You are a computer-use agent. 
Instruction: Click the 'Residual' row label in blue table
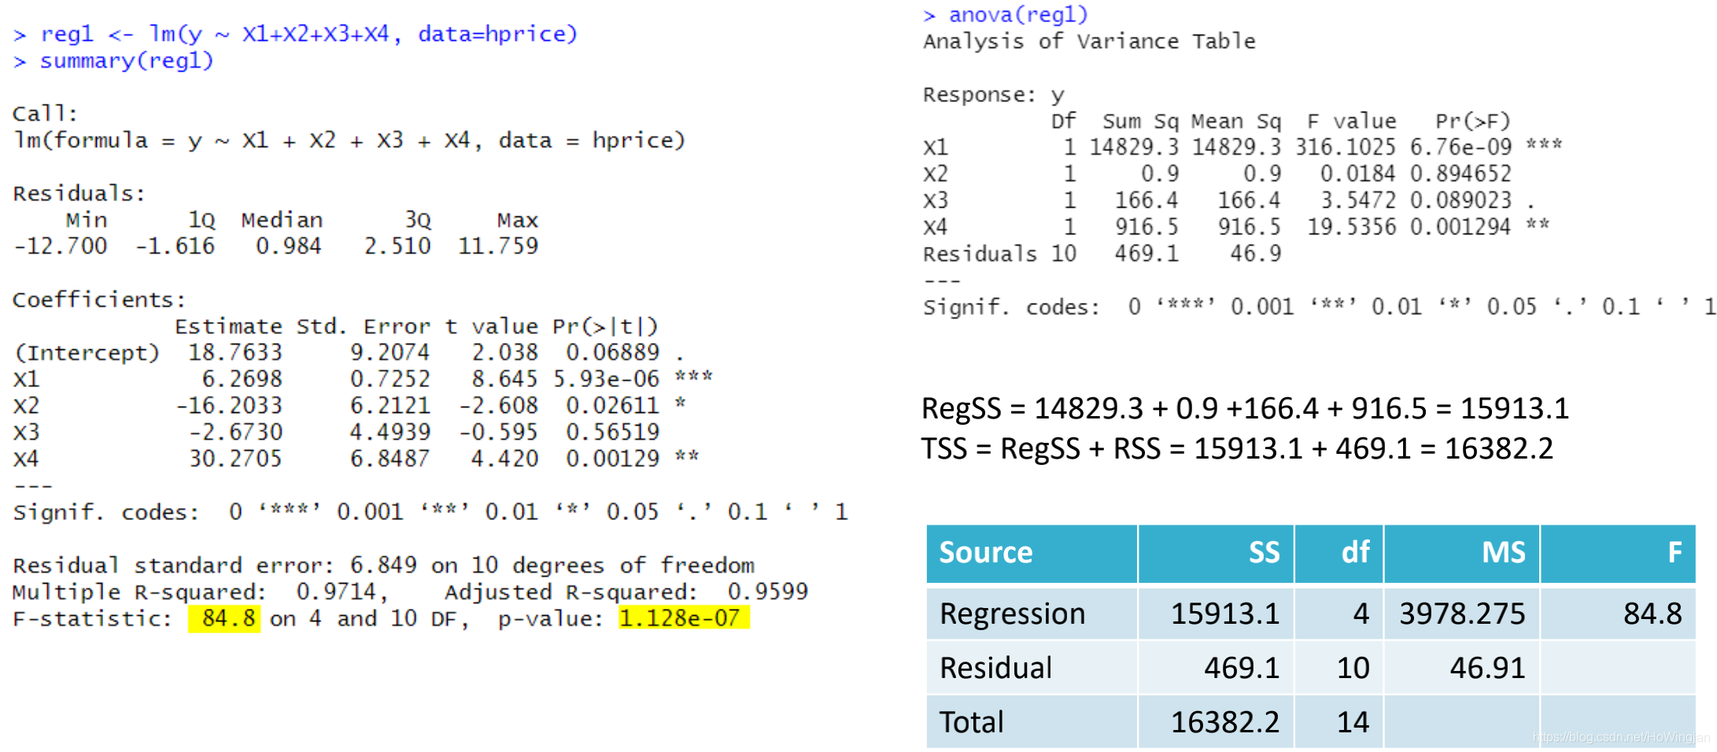(x=996, y=668)
